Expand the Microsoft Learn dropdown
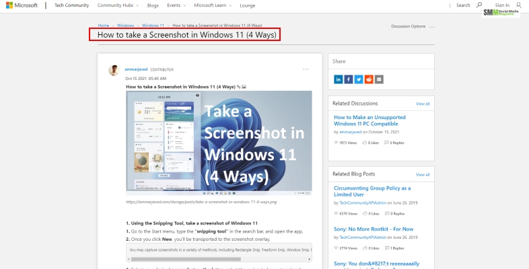This screenshot has width=529, height=269. (x=213, y=5)
